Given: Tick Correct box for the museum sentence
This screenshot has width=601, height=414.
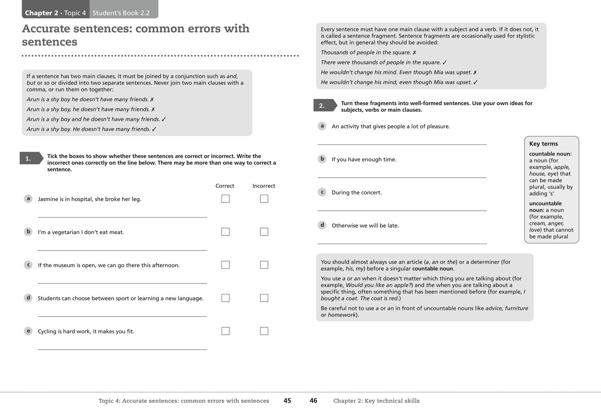Looking at the screenshot, I should 226,265.
